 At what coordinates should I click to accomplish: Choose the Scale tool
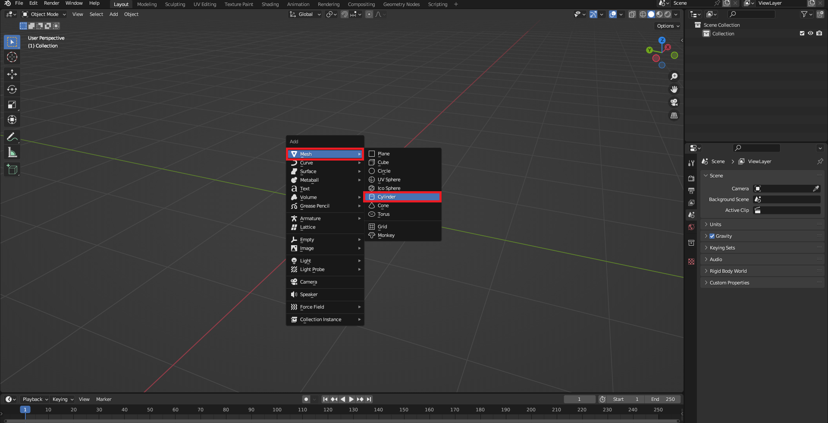(x=12, y=104)
